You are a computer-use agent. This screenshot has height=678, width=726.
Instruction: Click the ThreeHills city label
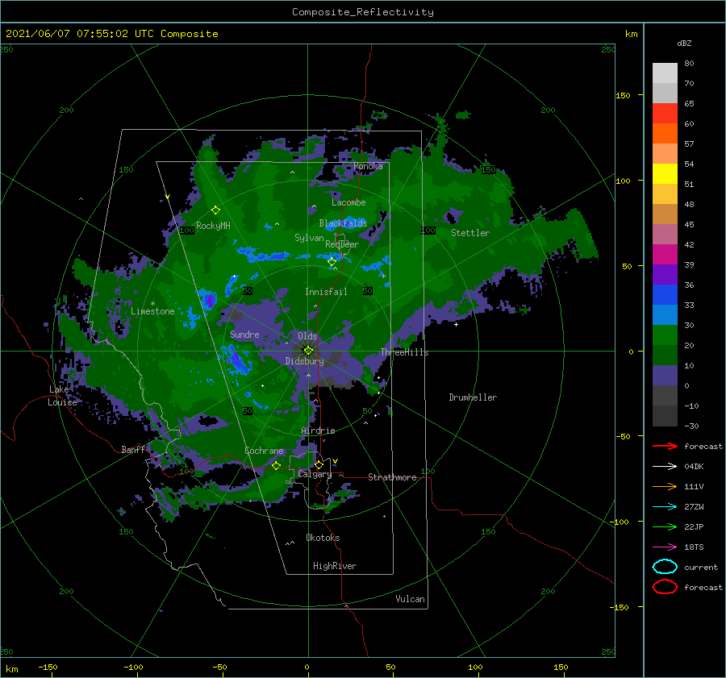tap(405, 352)
